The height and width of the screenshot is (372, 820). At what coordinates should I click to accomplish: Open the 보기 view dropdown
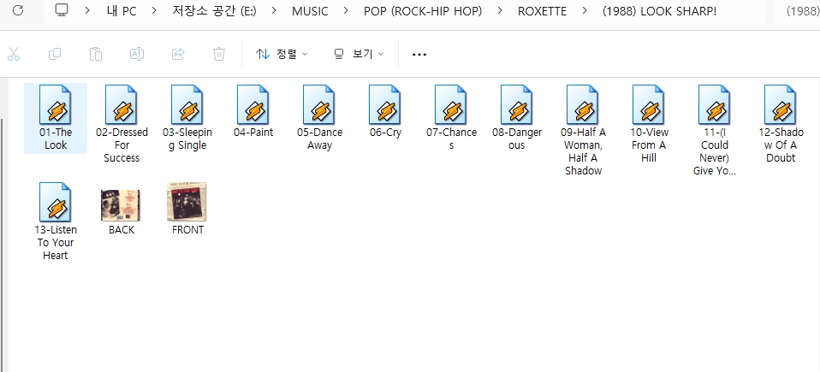(359, 54)
